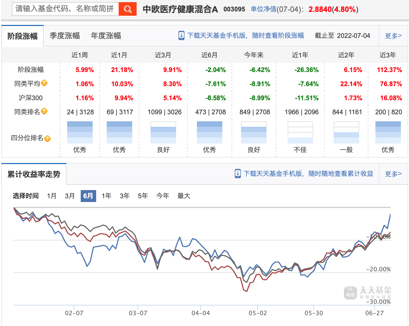Click help icon beside 同类排名
409x326 pixels.
coord(44,111)
